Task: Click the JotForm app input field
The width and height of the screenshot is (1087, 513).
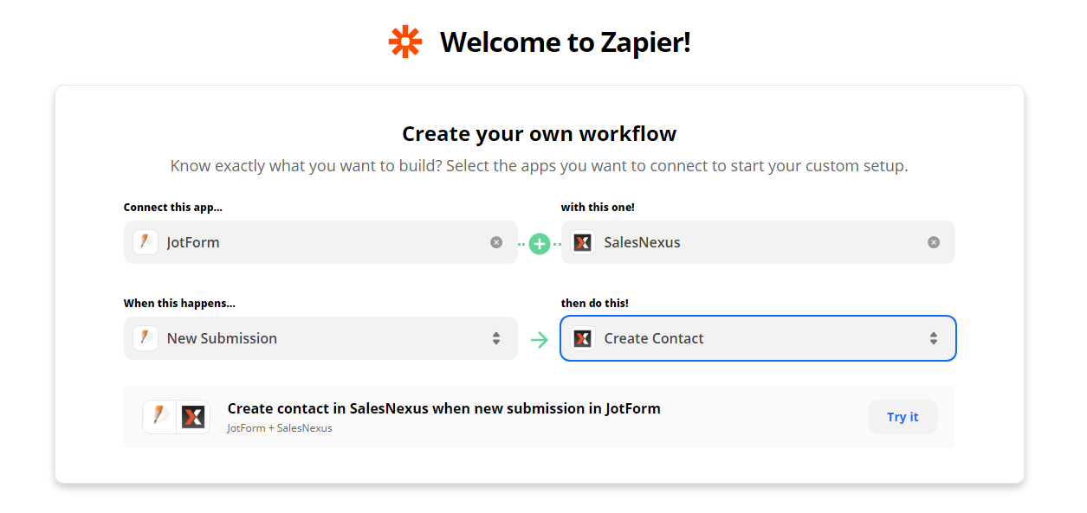Action: 320,242
